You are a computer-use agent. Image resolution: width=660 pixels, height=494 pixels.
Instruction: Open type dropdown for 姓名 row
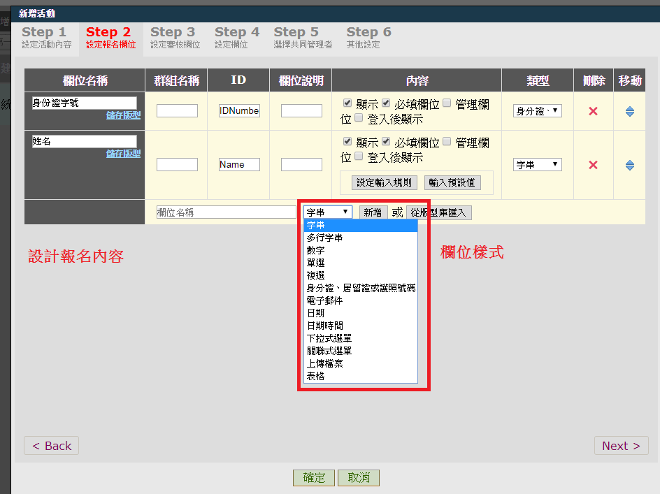click(537, 165)
